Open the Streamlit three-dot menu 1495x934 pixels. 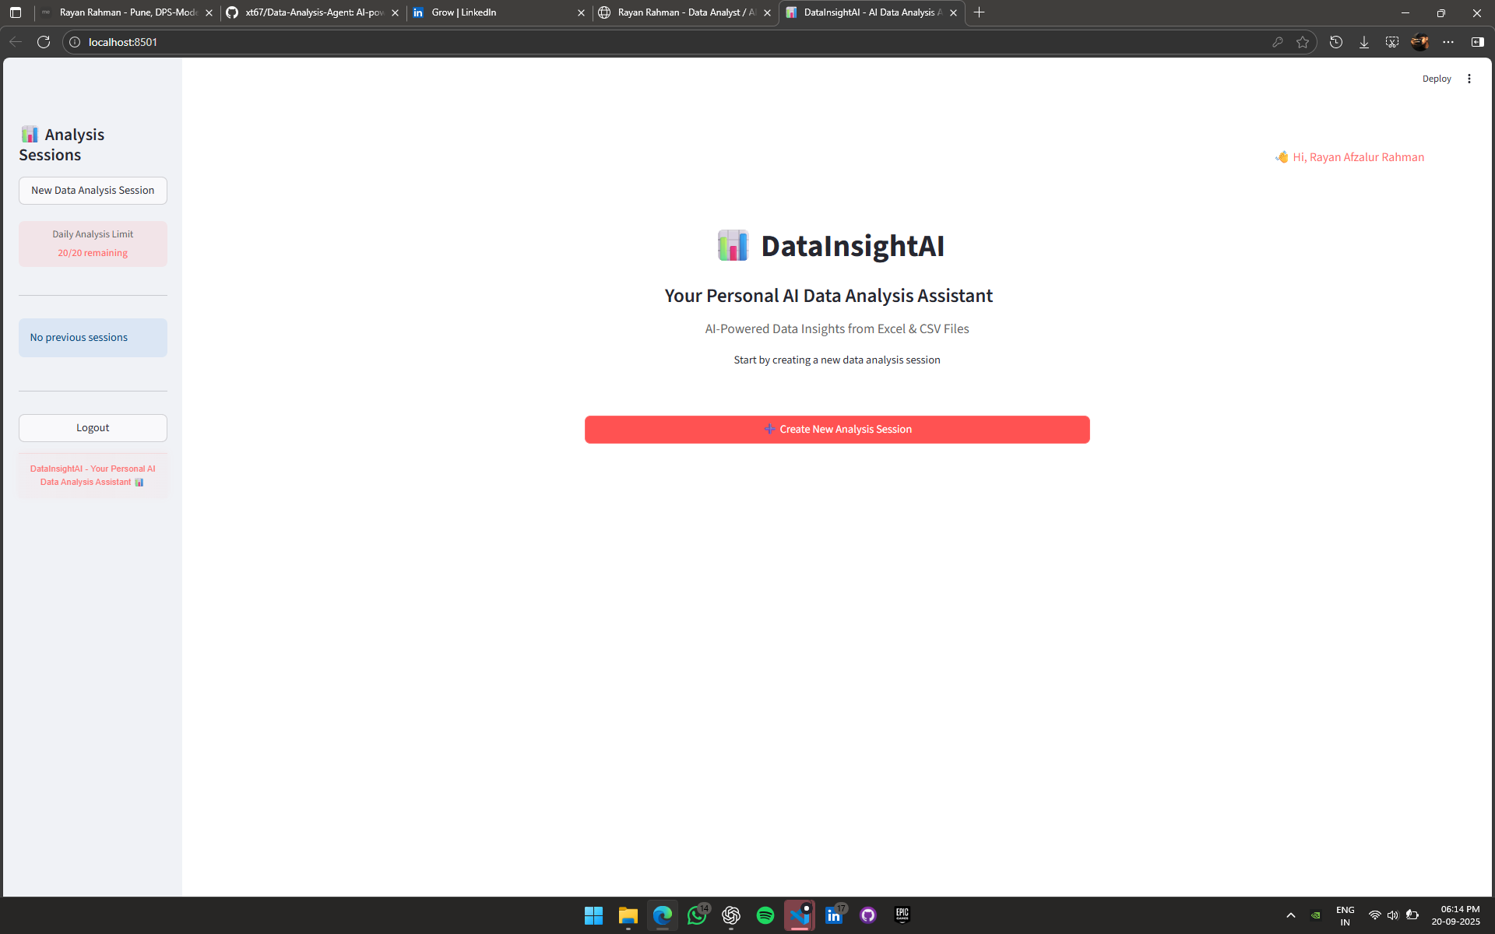pos(1469,79)
